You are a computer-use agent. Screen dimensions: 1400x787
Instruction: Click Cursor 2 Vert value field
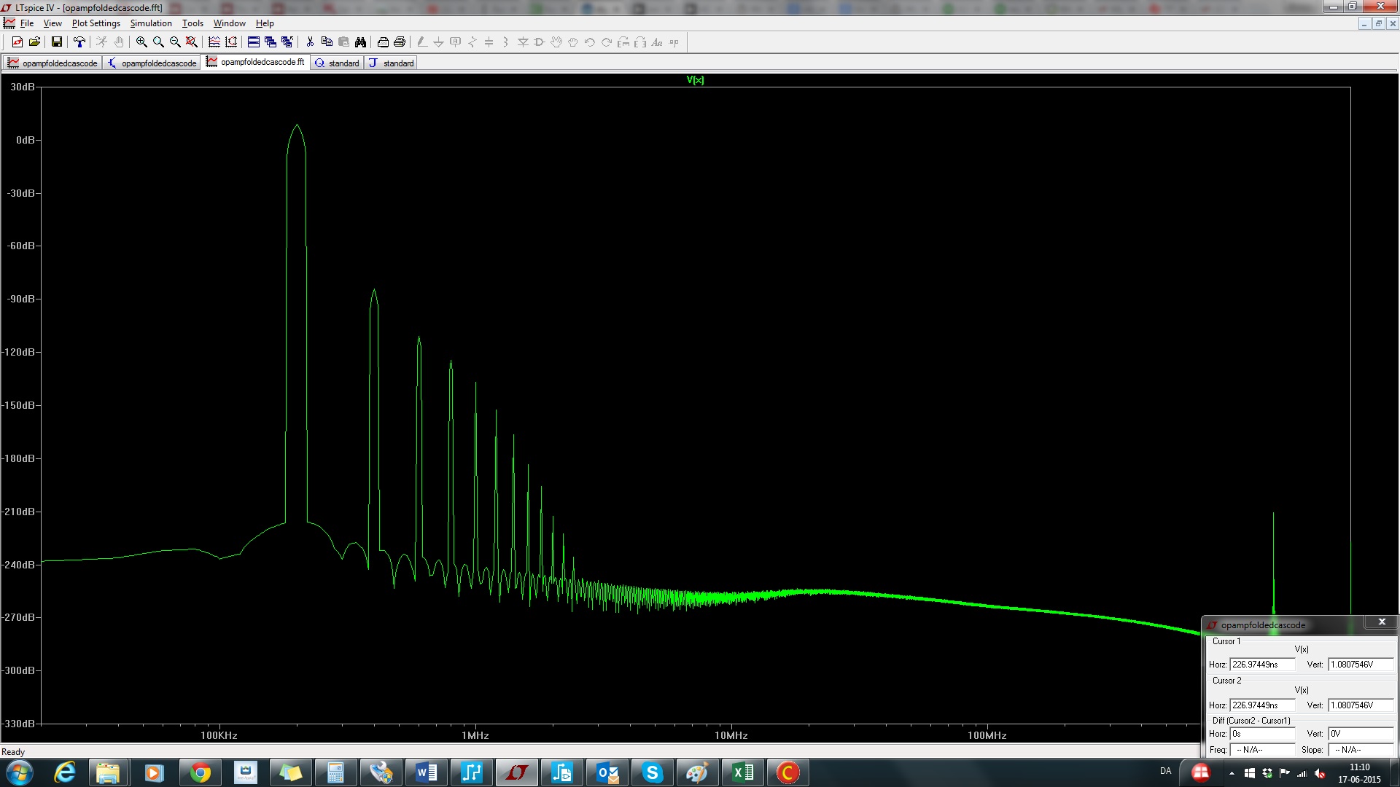[1361, 705]
